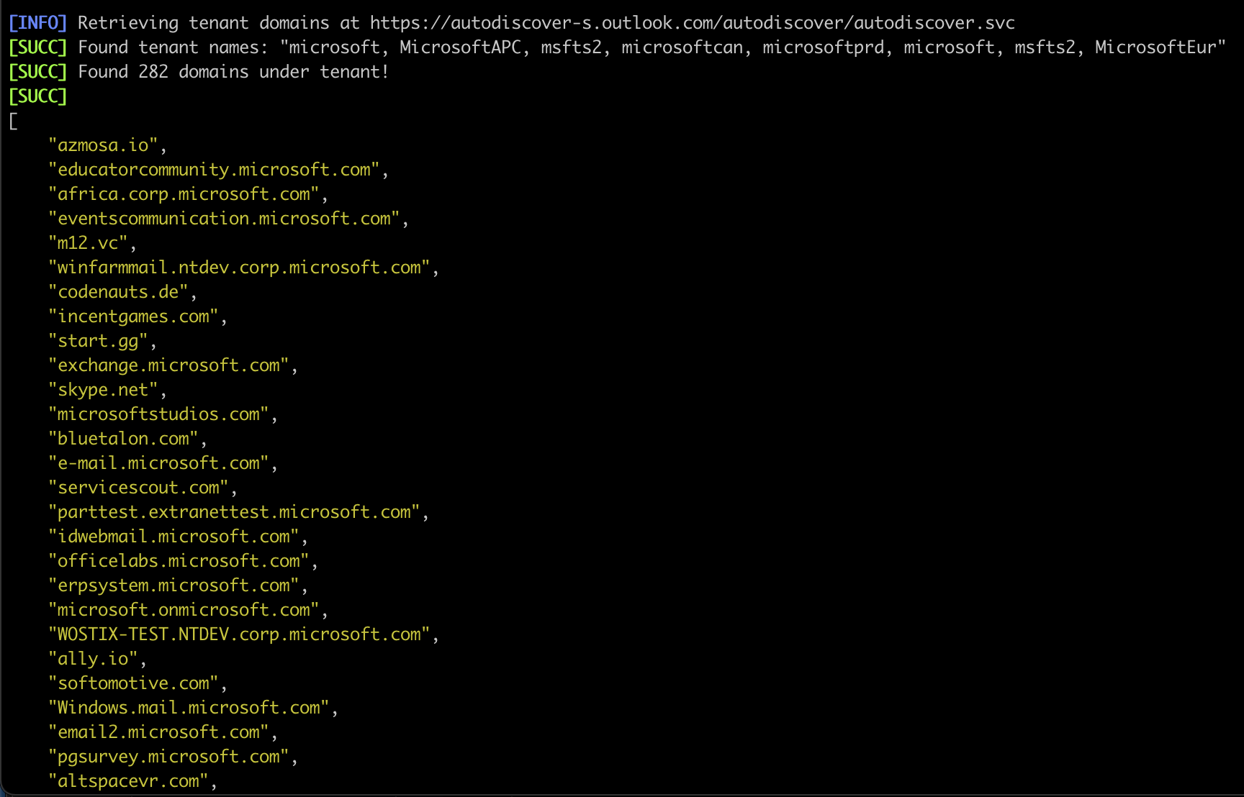The image size is (1244, 797).
Task: Click the opening square bracket line
Action: pos(13,121)
